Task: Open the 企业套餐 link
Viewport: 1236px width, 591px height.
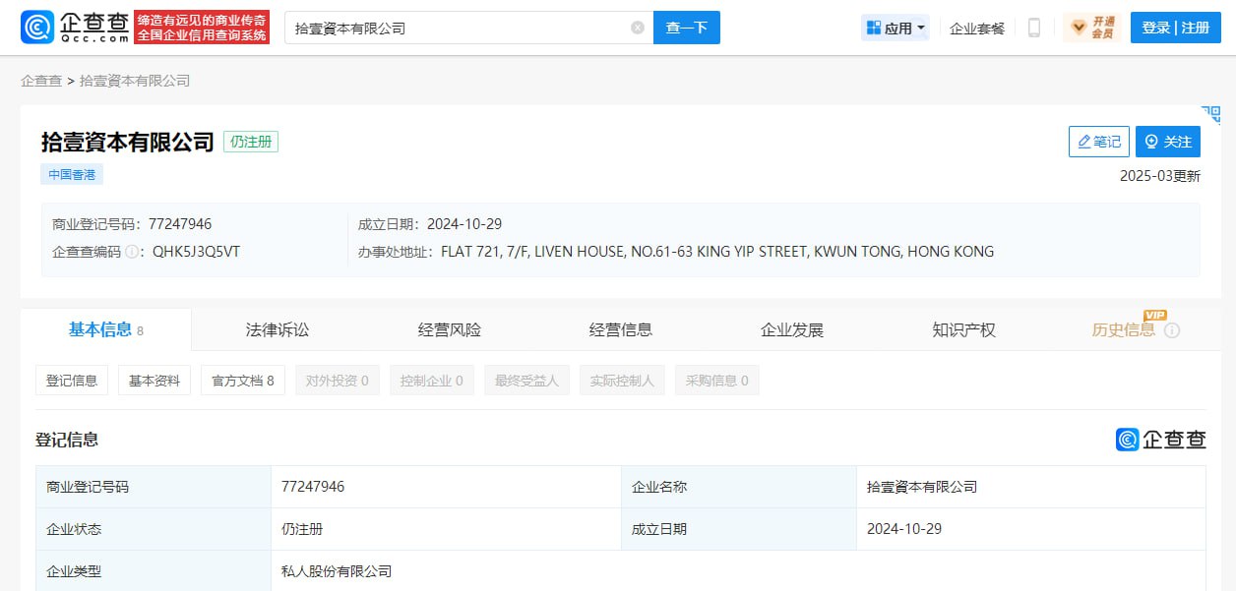Action: tap(977, 28)
